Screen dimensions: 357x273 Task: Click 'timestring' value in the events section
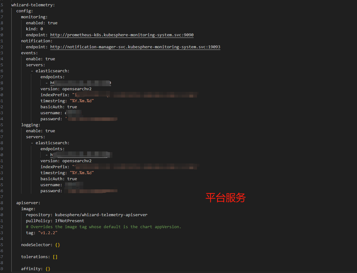[x=82, y=101]
